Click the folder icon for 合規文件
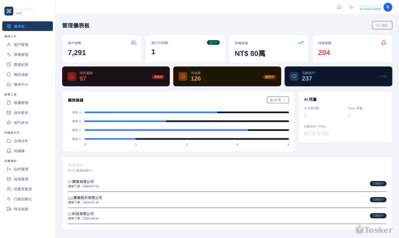The height and width of the screenshot is (238, 399). tap(9, 141)
